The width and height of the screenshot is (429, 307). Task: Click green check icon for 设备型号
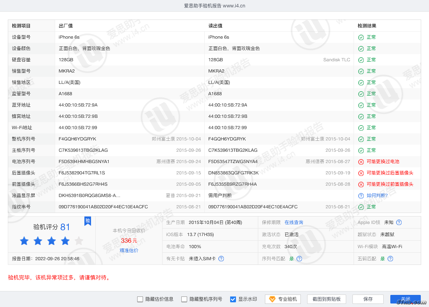(x=361, y=37)
